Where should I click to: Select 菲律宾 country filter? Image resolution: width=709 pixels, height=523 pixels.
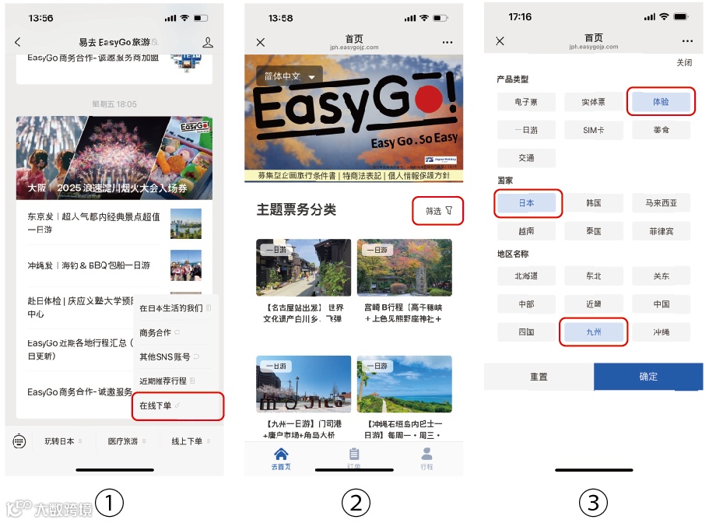(661, 231)
